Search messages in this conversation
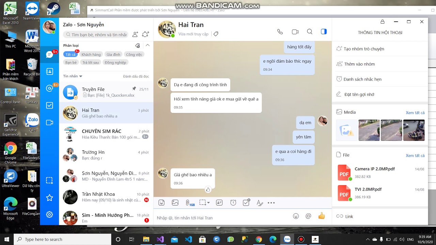This screenshot has width=436, height=245. pyautogui.click(x=310, y=32)
